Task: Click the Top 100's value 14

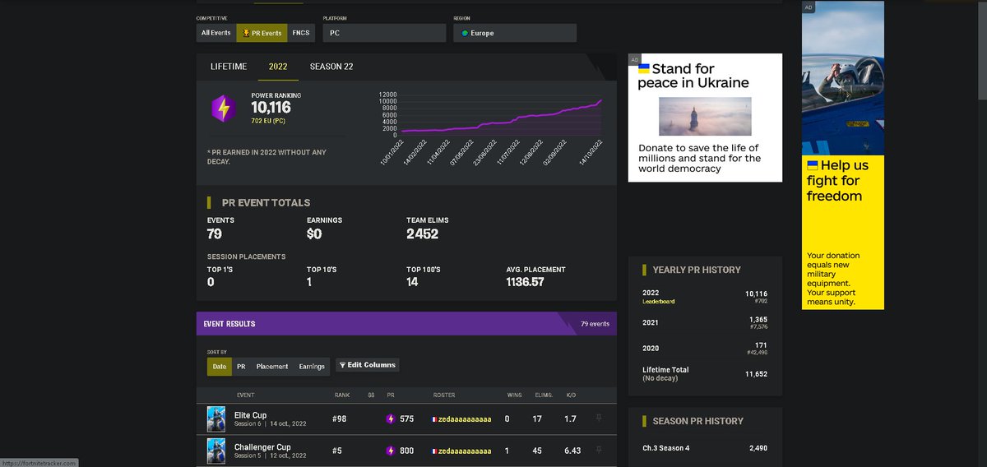Action: (x=412, y=282)
